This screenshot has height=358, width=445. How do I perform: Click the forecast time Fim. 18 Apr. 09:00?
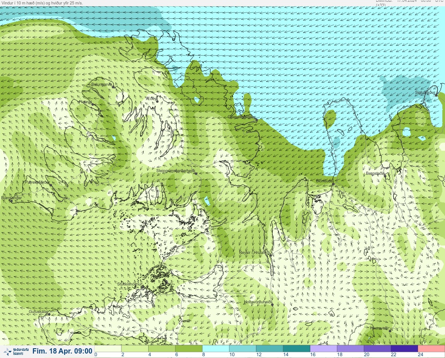[62, 351]
